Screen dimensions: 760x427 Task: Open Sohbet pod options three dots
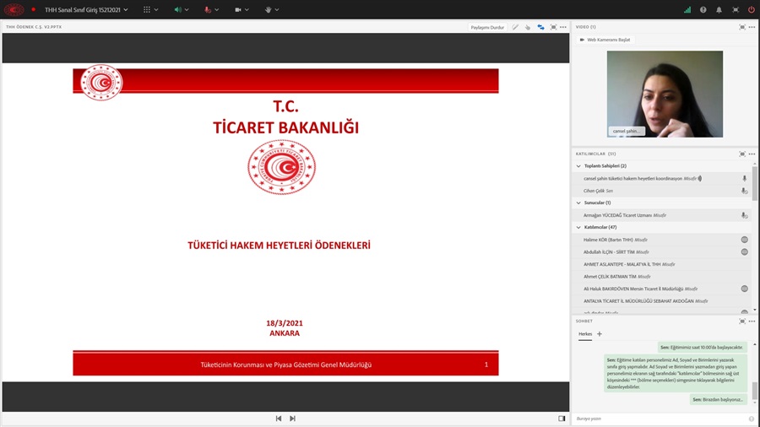click(752, 321)
